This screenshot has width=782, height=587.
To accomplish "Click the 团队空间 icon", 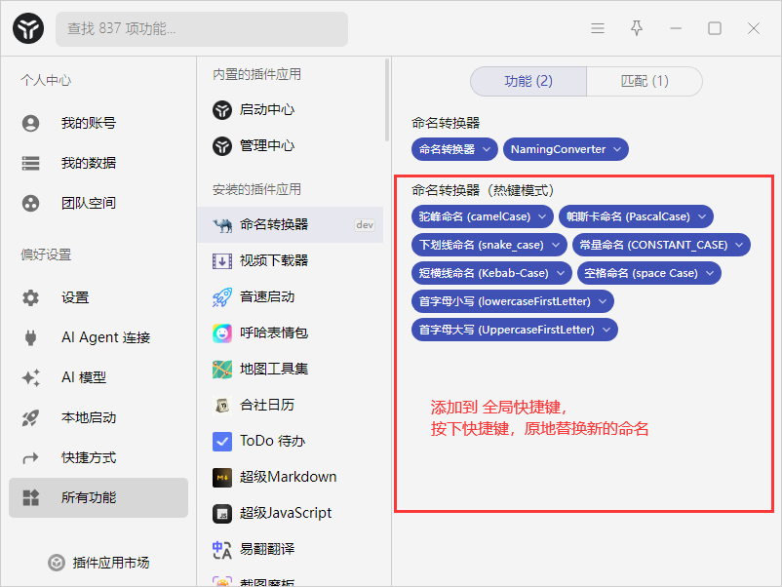I will pos(30,203).
